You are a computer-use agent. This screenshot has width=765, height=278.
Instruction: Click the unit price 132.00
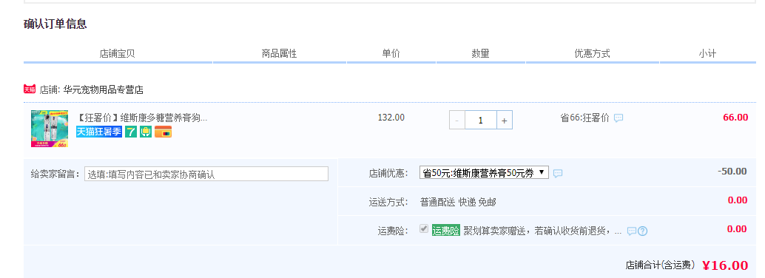coord(391,117)
